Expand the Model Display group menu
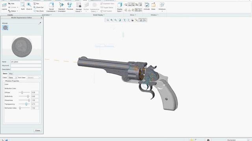This screenshot has height=141, width=252. (x=99, y=15)
